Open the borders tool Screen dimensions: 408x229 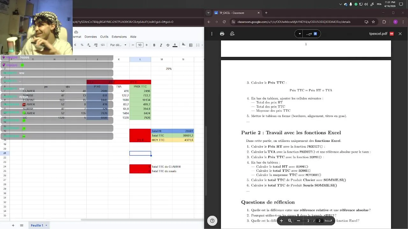coord(191,45)
